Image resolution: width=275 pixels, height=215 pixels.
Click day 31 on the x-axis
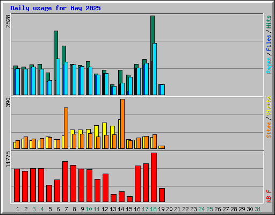[x=258, y=209]
